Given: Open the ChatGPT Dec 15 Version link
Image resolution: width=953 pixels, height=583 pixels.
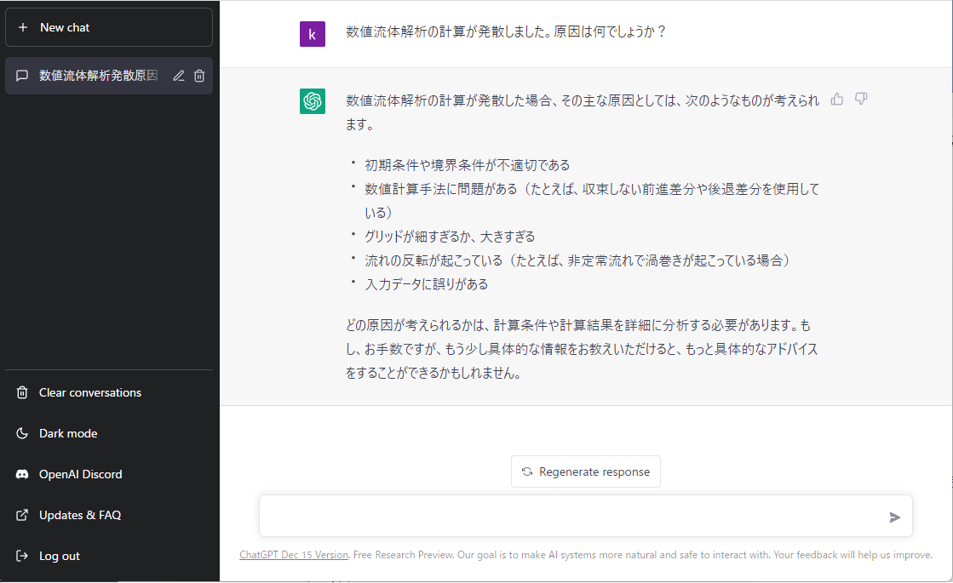Looking at the screenshot, I should pos(294,555).
